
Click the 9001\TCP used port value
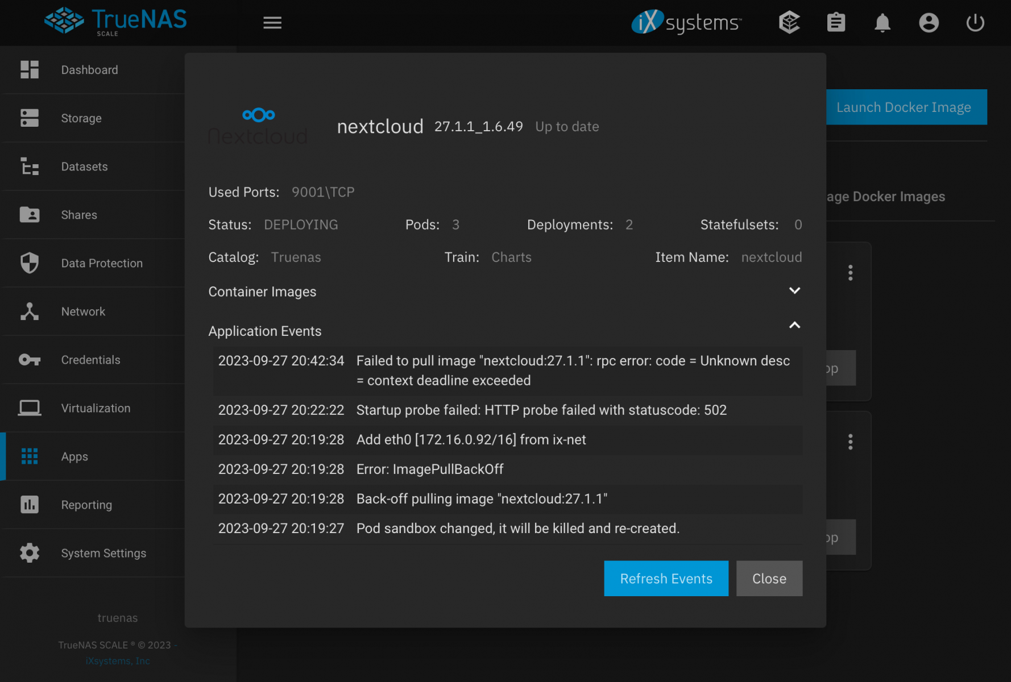pyautogui.click(x=323, y=192)
